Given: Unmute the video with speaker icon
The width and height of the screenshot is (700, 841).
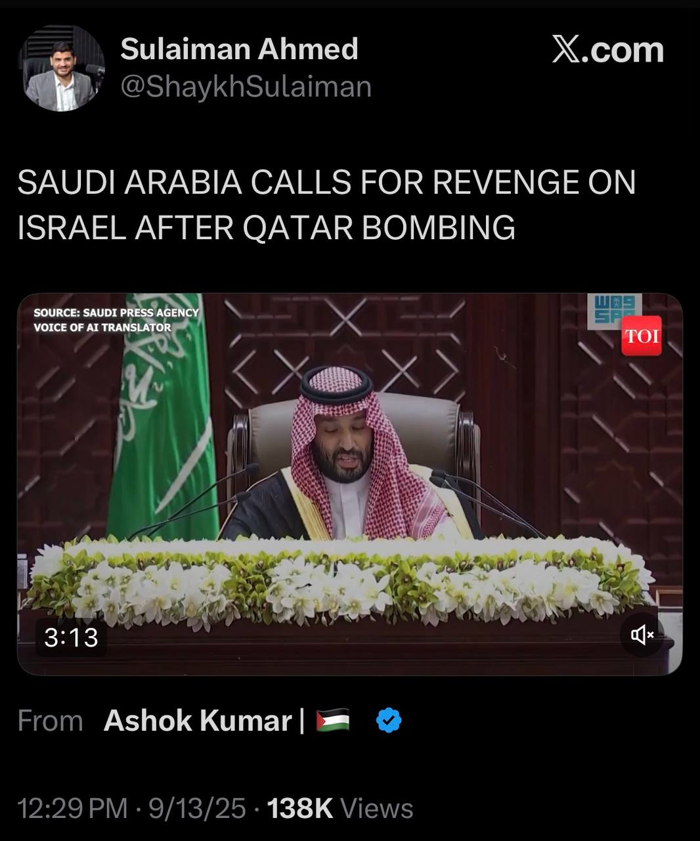Looking at the screenshot, I should coord(642,634).
